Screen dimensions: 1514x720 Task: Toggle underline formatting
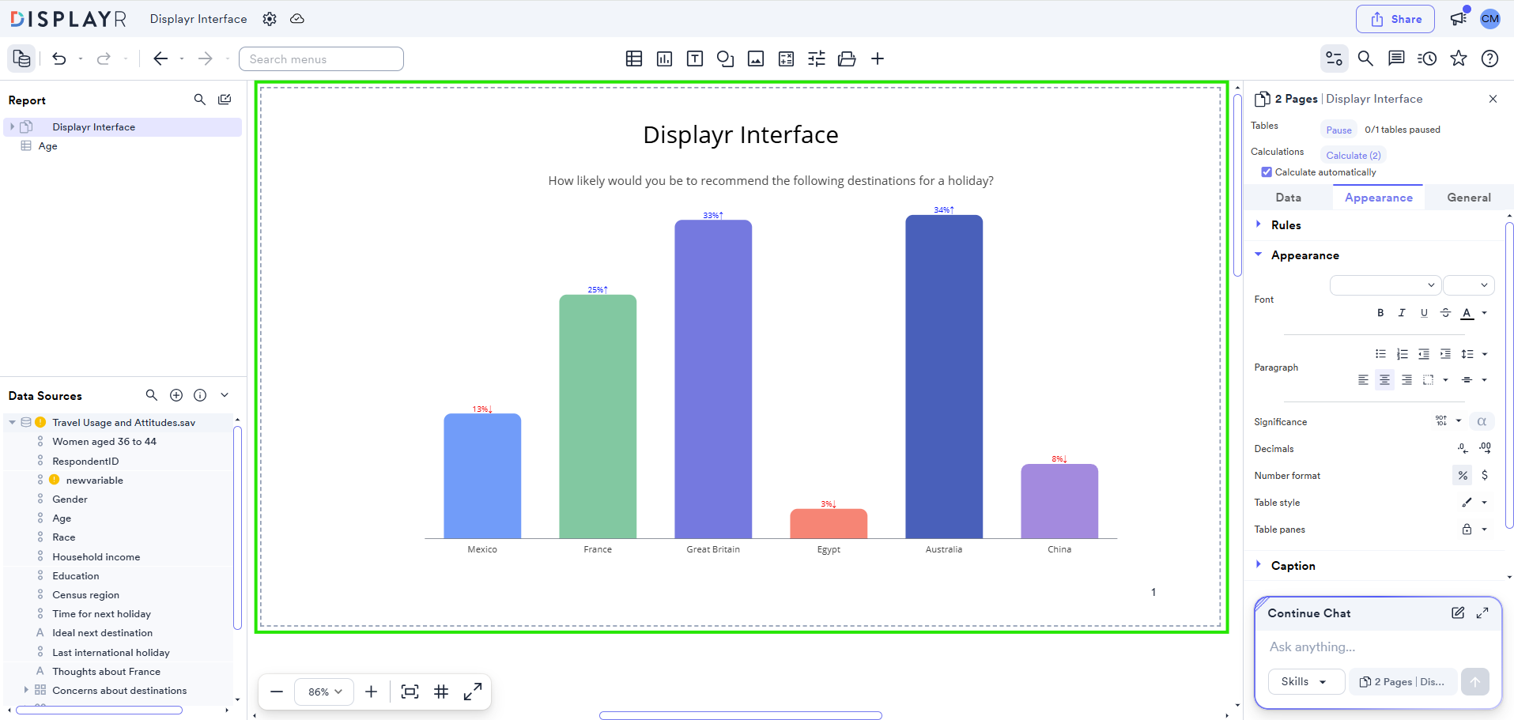click(x=1424, y=313)
